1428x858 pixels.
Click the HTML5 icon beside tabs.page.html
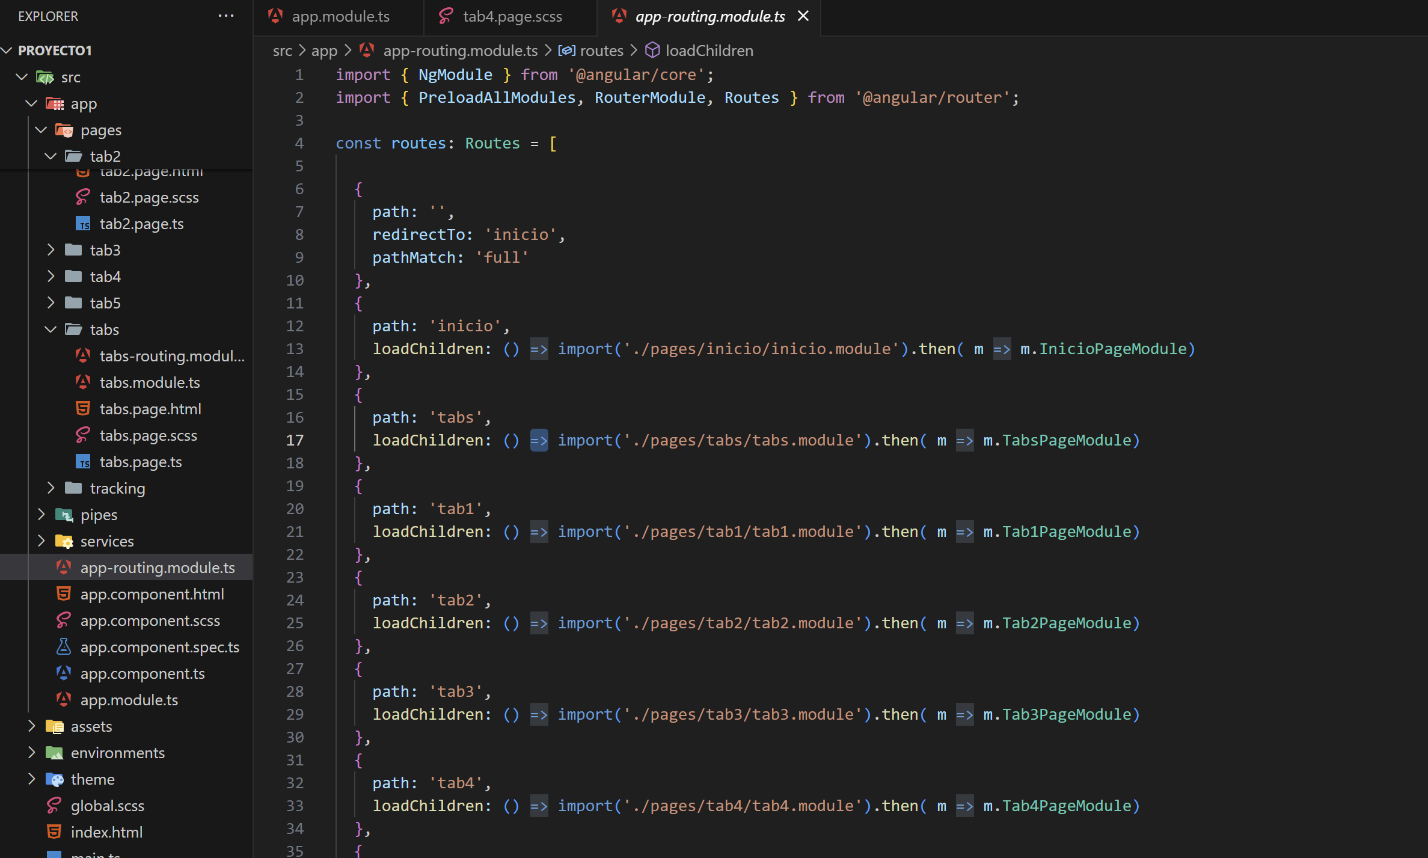point(83,409)
